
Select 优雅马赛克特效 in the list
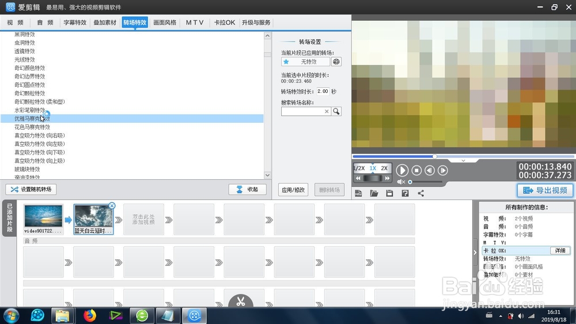tap(132, 118)
